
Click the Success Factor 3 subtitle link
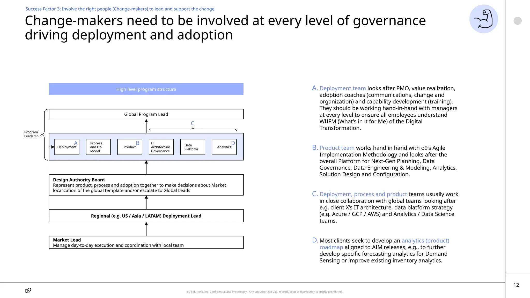click(x=120, y=9)
